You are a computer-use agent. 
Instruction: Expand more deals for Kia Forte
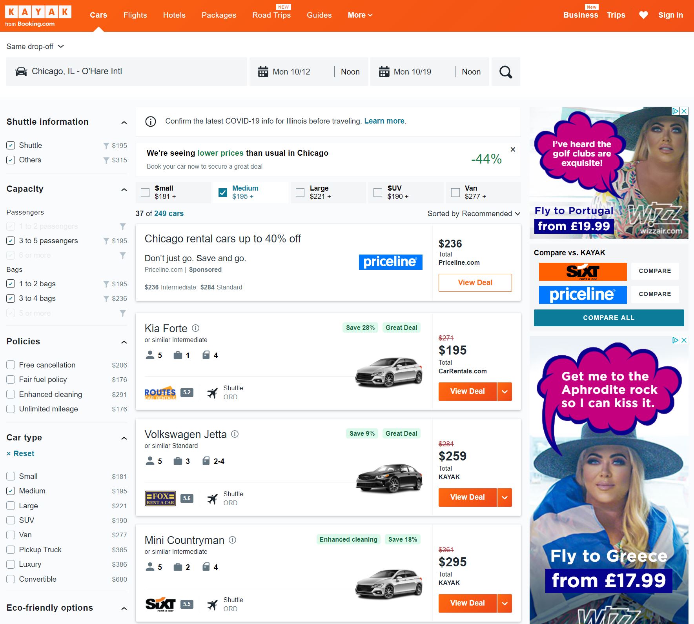(x=505, y=391)
